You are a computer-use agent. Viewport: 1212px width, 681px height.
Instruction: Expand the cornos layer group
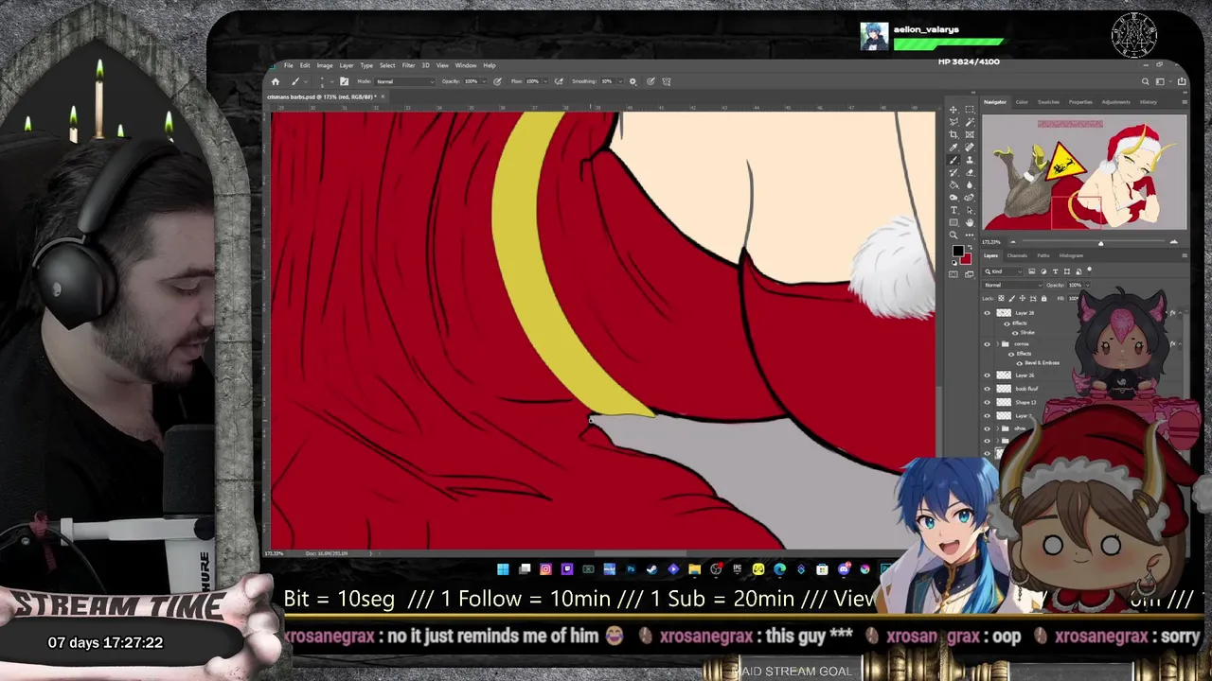(997, 344)
